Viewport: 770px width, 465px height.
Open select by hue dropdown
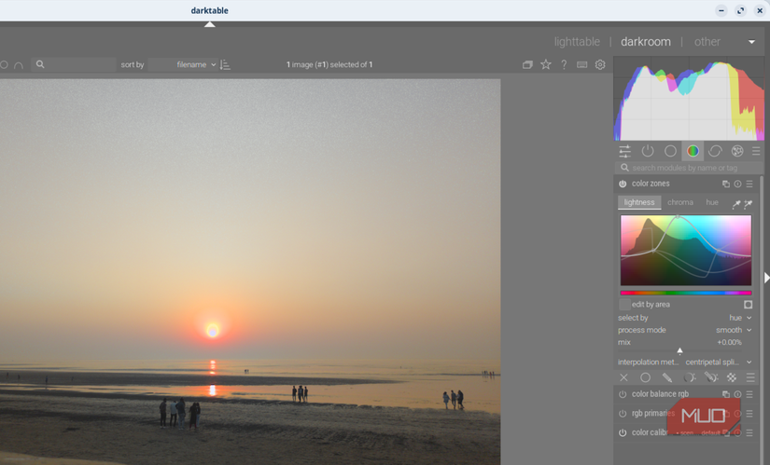pos(685,318)
